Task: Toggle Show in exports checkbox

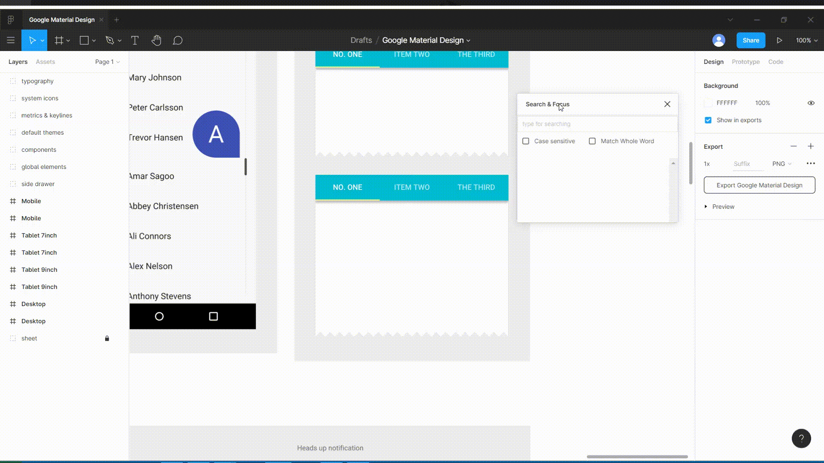Action: point(708,120)
